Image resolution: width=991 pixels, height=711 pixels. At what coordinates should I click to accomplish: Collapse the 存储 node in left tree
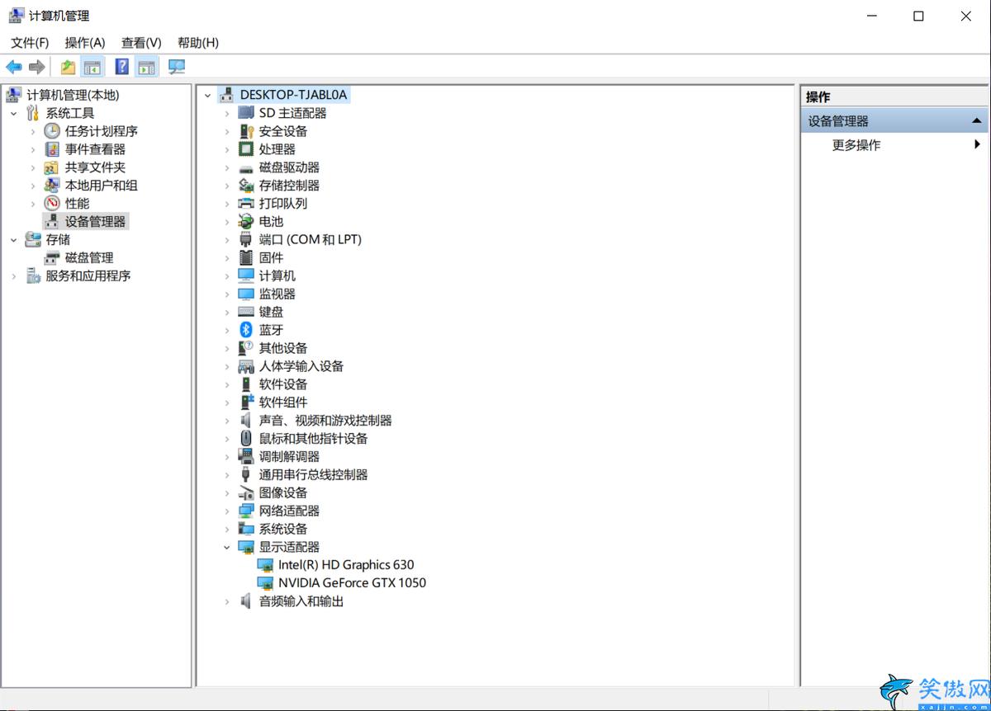point(13,239)
